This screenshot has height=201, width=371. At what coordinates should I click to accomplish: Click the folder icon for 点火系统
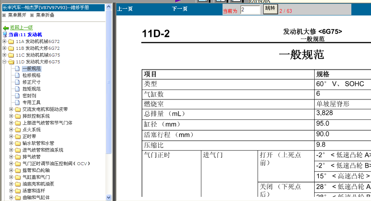point(18,130)
